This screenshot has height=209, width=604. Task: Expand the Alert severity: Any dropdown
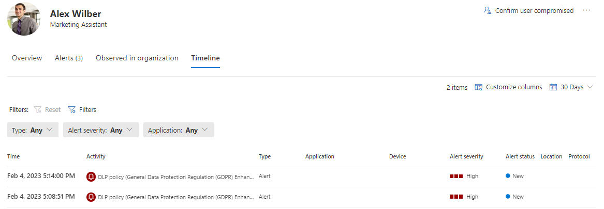tap(100, 130)
